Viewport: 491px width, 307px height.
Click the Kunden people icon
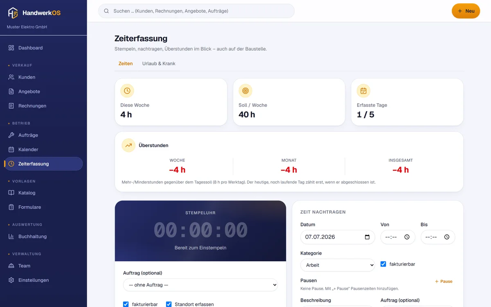click(11, 77)
